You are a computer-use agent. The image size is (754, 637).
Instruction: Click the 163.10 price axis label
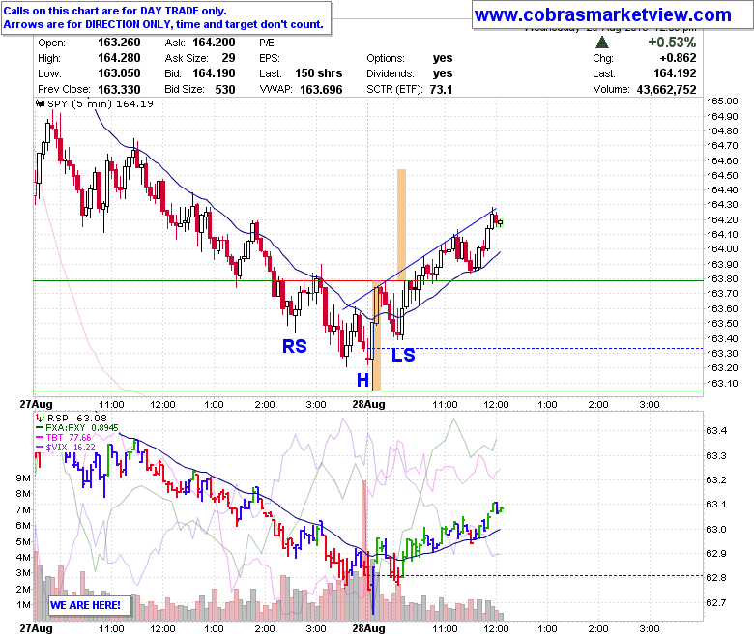[x=722, y=383]
